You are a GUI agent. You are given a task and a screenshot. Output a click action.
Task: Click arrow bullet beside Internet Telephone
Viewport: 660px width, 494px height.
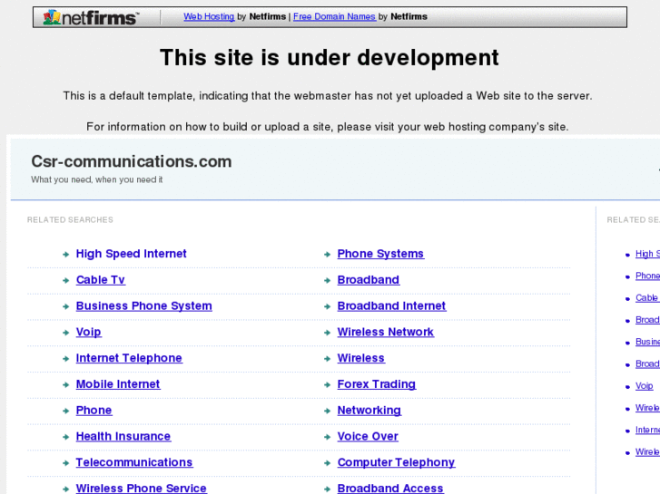coord(65,359)
